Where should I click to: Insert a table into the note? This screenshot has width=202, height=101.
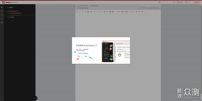[x=119, y=11]
